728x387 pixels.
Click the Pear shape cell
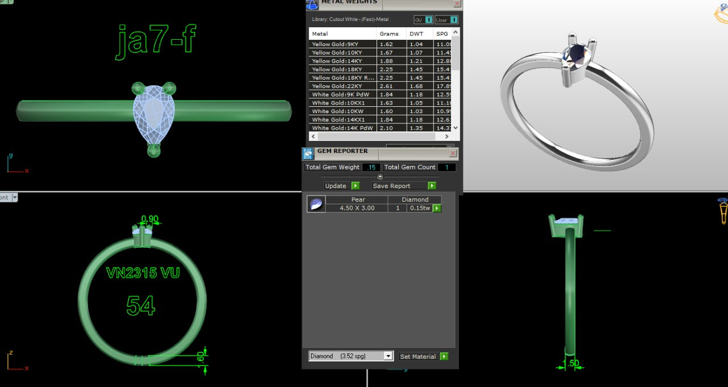click(358, 200)
